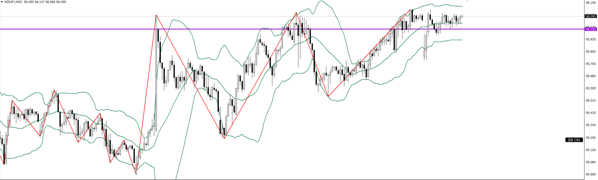The height and width of the screenshot is (180, 598).
Task: Click the most recent candlestick
Action: click(x=462, y=16)
